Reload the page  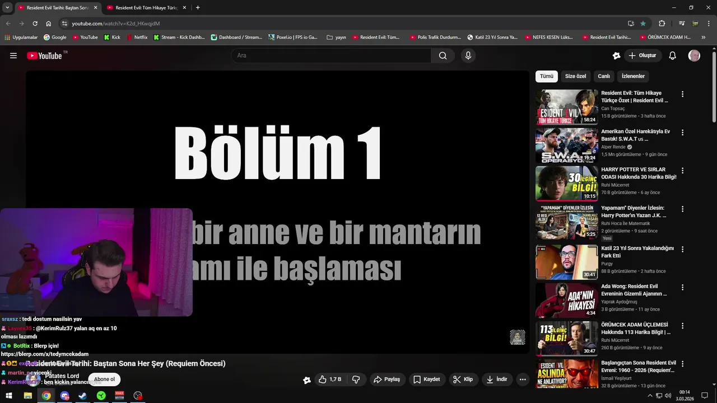click(x=35, y=24)
